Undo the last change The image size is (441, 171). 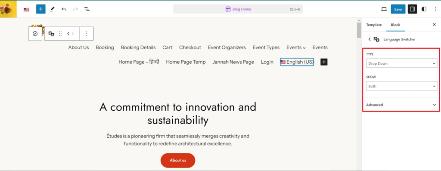(64, 9)
